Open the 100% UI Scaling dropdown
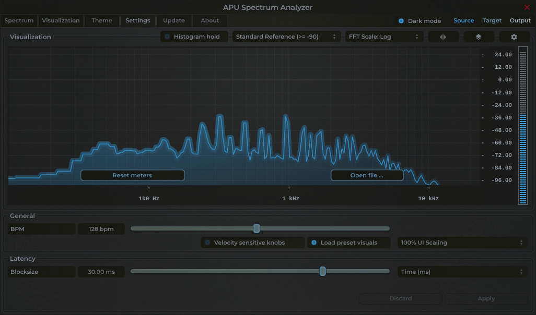The height and width of the screenshot is (315, 536). (x=462, y=243)
